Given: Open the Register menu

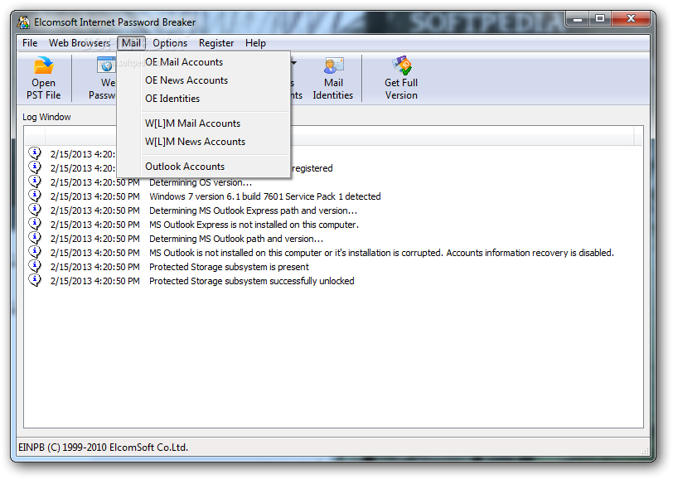Looking at the screenshot, I should (216, 43).
